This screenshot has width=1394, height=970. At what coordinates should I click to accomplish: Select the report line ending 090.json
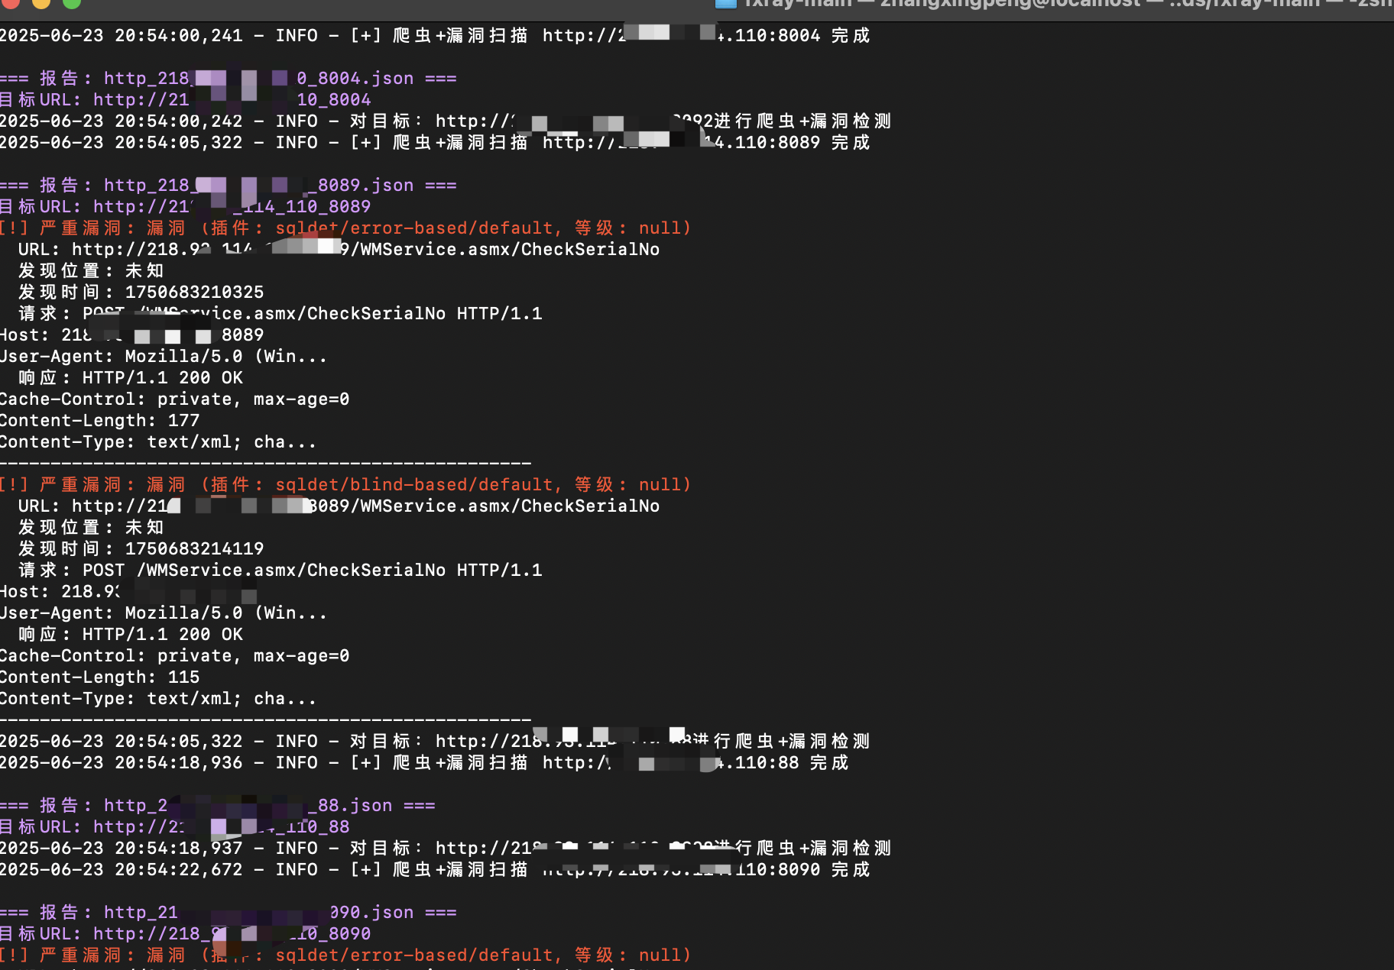click(228, 913)
